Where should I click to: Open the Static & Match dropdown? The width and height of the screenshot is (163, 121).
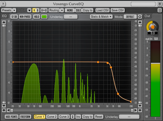click(101, 17)
